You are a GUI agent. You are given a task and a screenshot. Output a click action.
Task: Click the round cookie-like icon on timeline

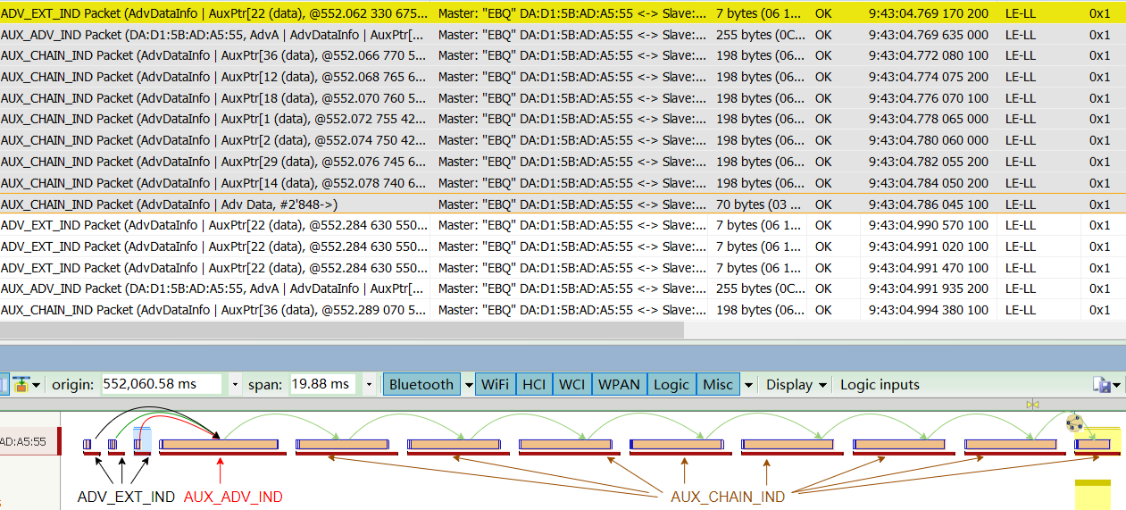coord(1075,422)
